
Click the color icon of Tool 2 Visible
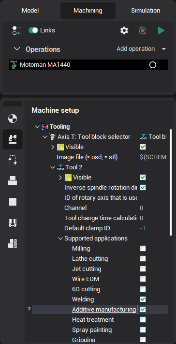click(68, 178)
